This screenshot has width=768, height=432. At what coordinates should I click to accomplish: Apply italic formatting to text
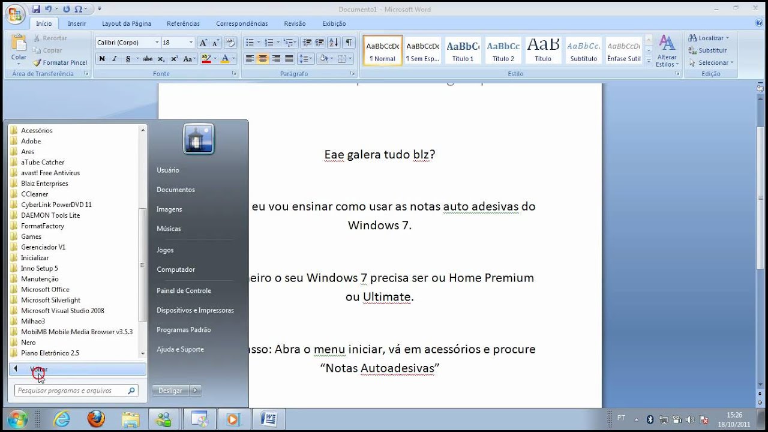click(115, 59)
